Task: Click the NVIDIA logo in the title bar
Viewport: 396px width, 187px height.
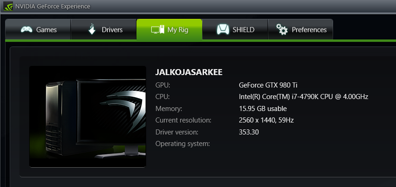Action: (8, 6)
